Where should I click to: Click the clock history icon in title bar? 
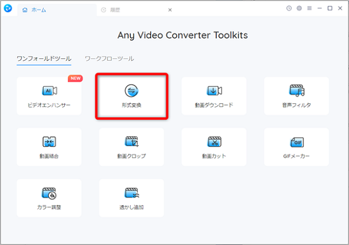tap(289, 8)
